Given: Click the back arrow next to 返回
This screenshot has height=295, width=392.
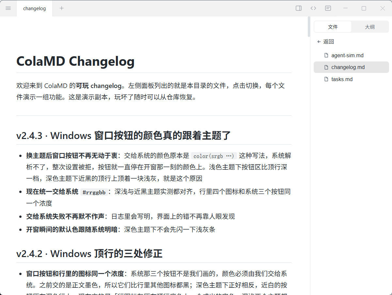Looking at the screenshot, I should pyautogui.click(x=319, y=42).
